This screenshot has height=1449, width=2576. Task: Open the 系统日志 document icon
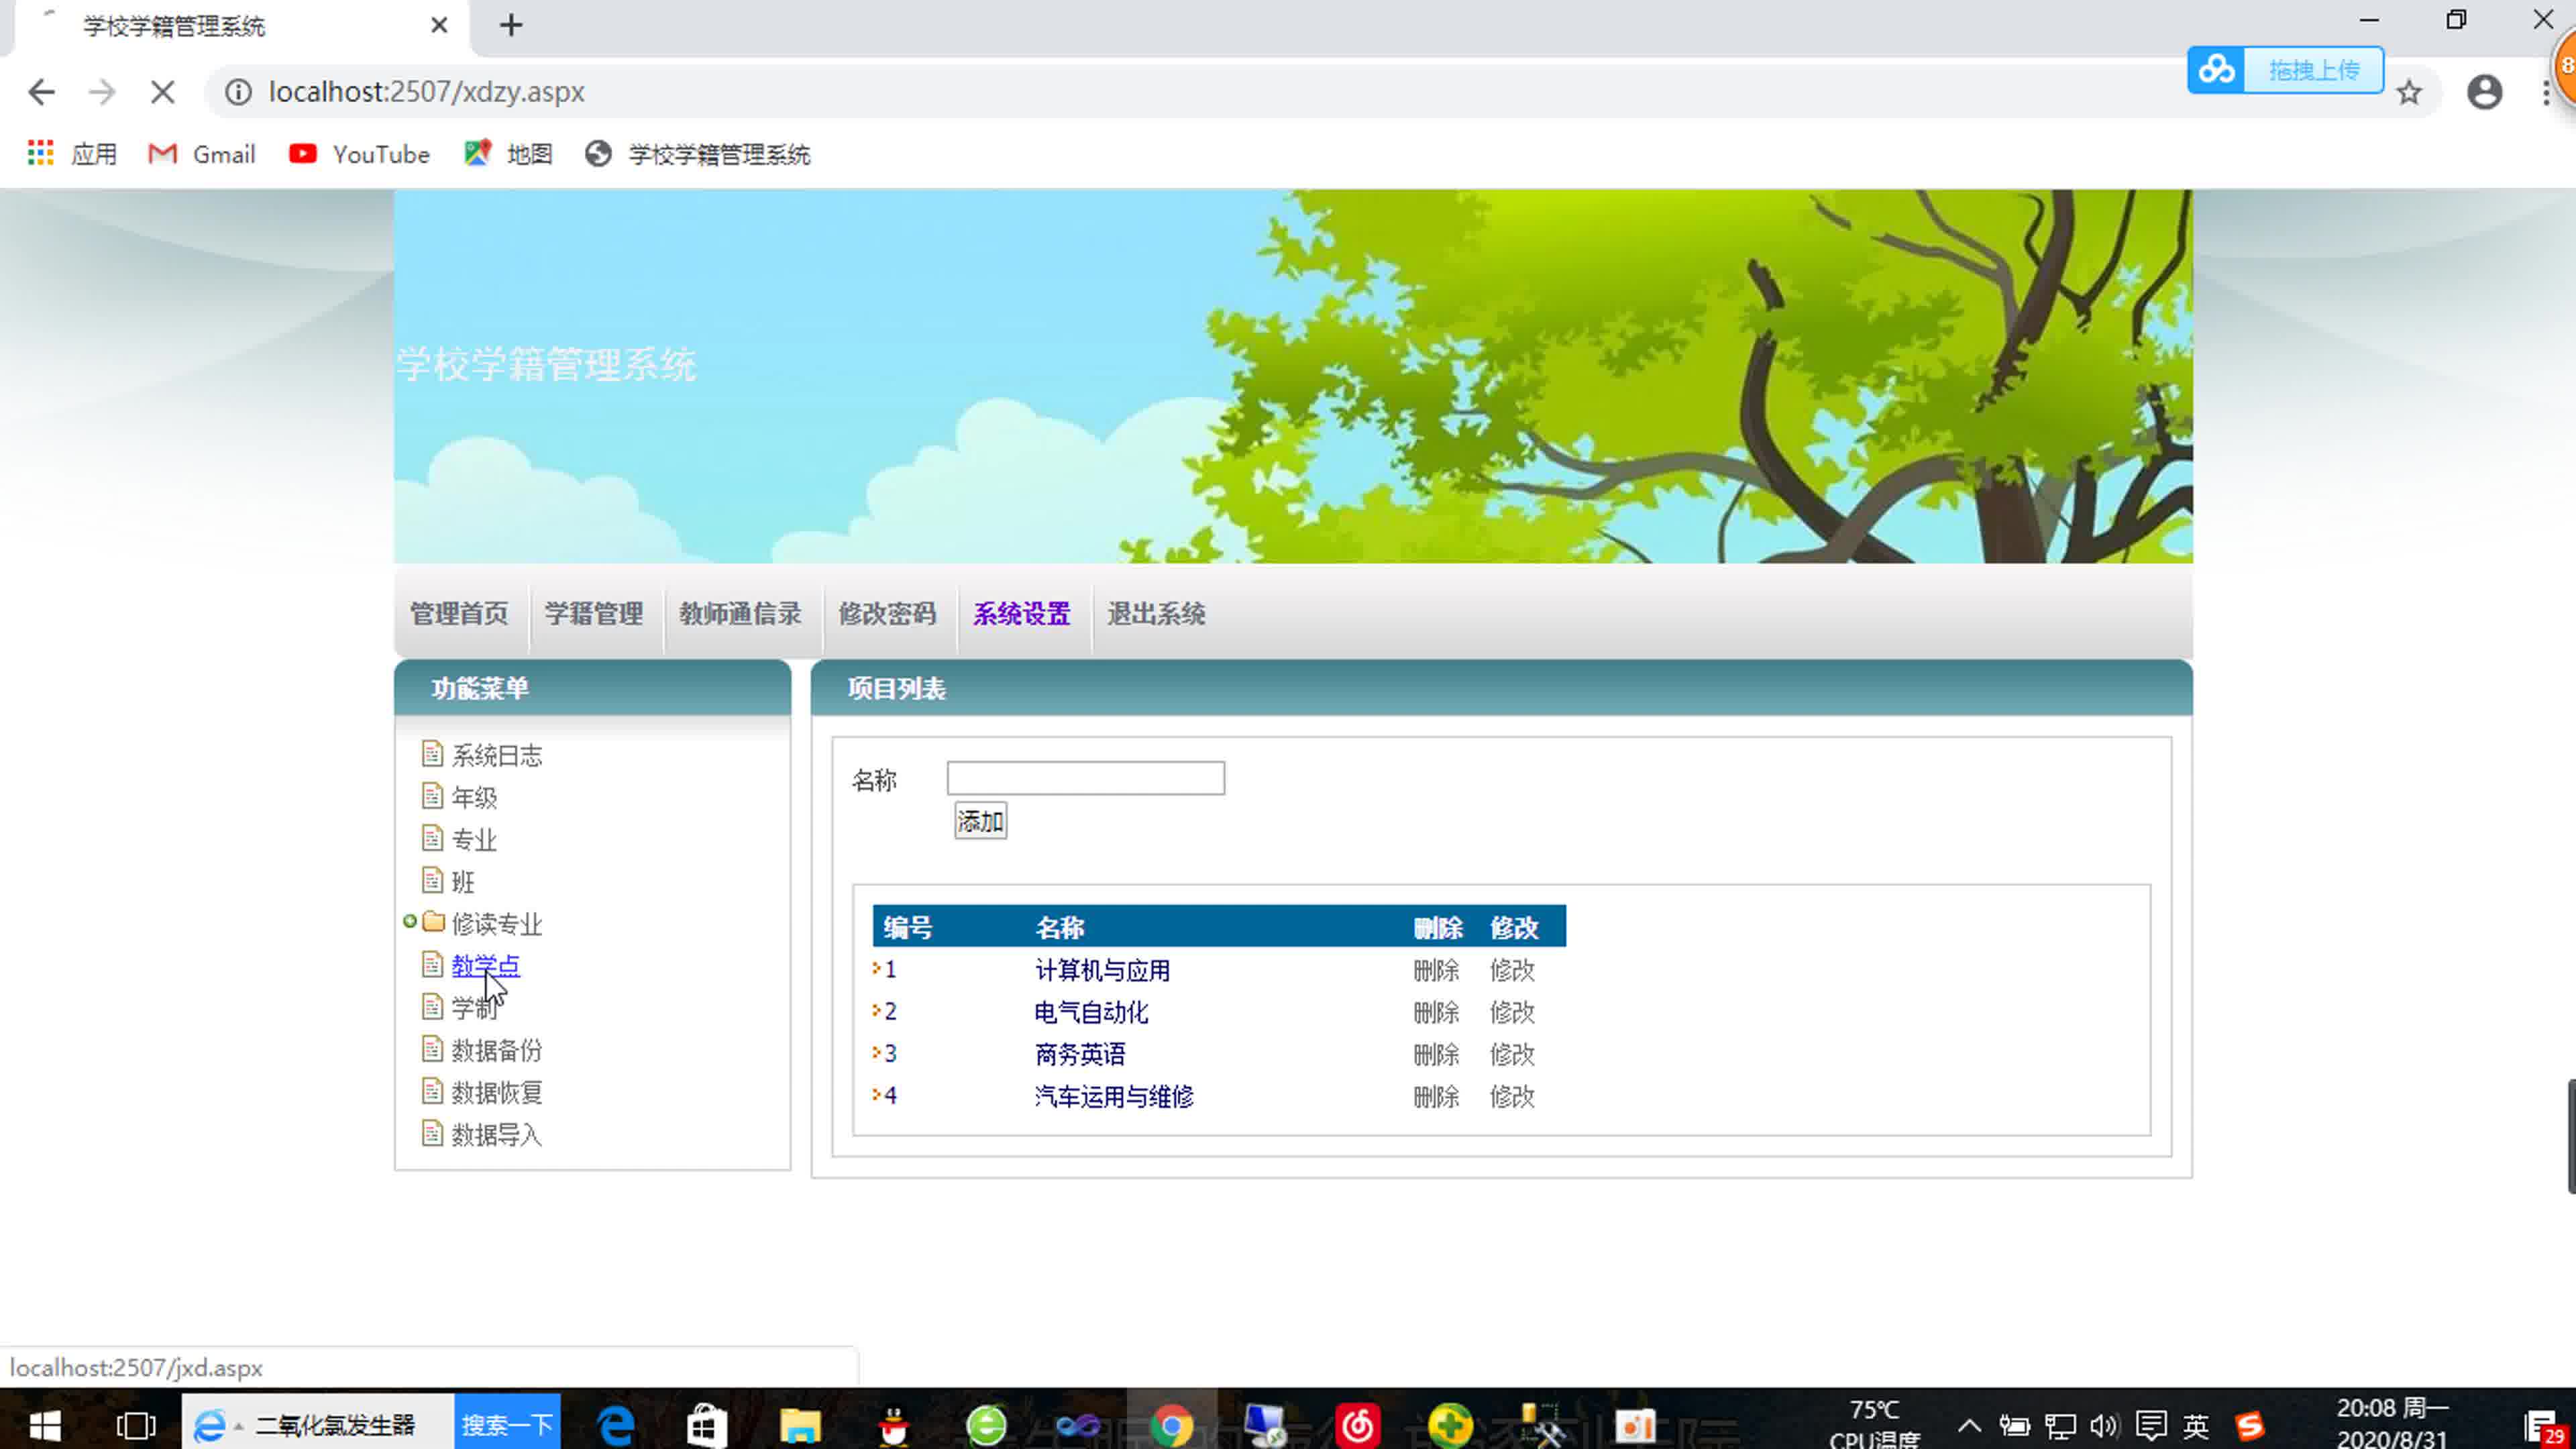pos(432,755)
